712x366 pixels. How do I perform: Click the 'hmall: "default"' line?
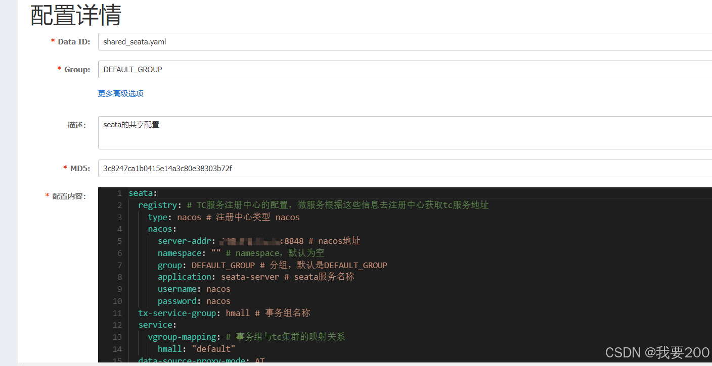[x=197, y=349]
